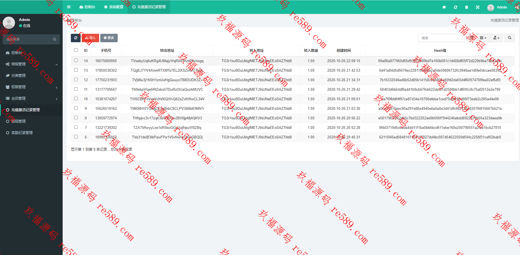The image size is (520, 255).
Task: Toggle the sidebar hamburger menu
Action: [69, 7]
